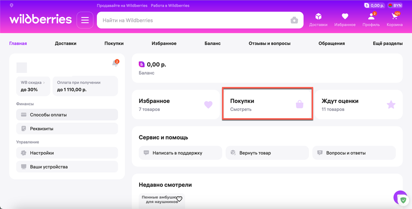The width and height of the screenshot is (412, 209).
Task: Open the BYN currency selector
Action: (x=395, y=5)
